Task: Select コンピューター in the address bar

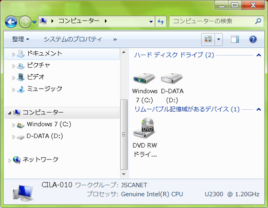Action: pos(79,21)
